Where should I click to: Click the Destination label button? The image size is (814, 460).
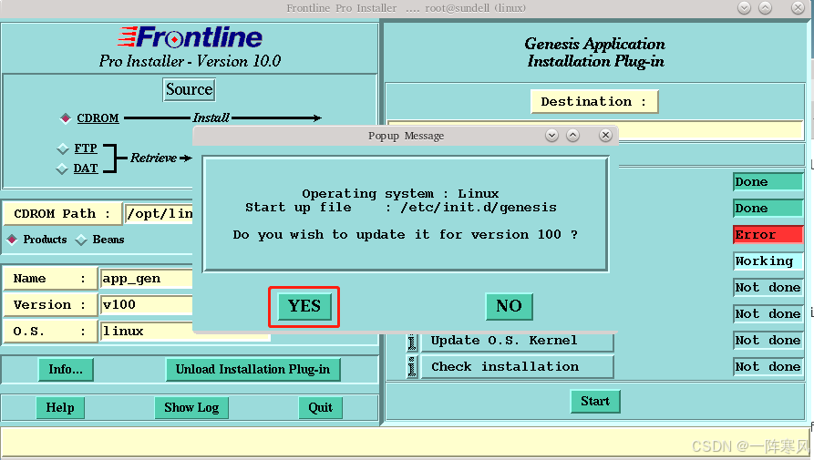pyautogui.click(x=594, y=102)
